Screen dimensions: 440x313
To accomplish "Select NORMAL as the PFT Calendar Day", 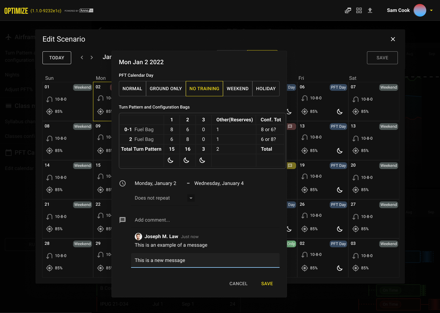I will [x=132, y=88].
